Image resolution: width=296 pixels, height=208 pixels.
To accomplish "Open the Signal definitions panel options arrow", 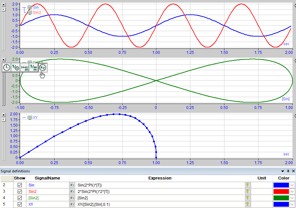I will click(283, 171).
